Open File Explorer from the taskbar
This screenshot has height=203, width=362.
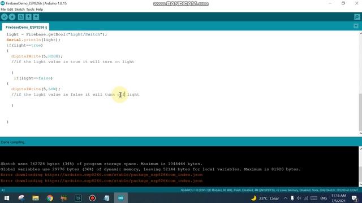pos(35,198)
